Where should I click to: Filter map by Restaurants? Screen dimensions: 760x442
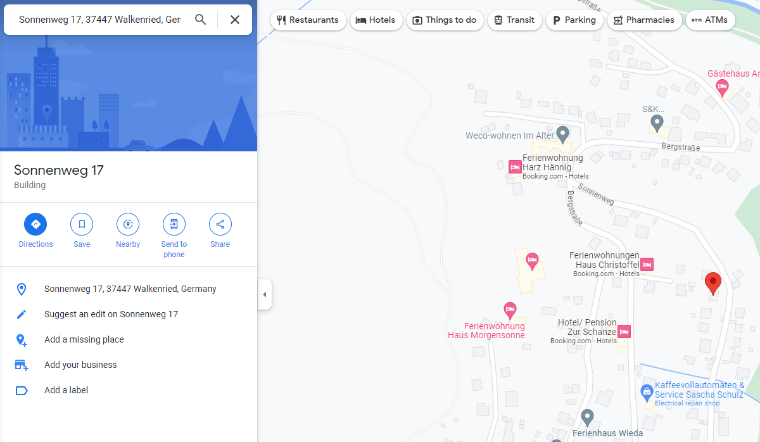coord(308,20)
